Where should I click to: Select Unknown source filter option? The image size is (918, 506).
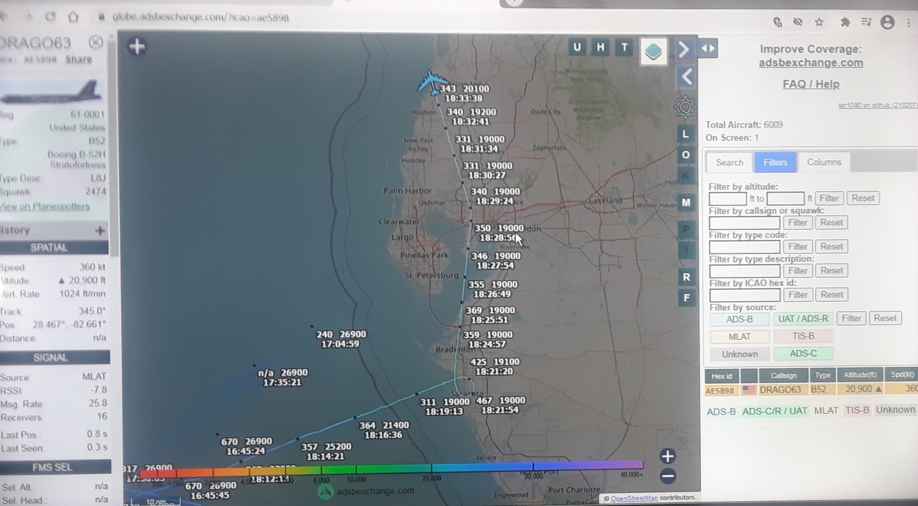[x=740, y=354]
